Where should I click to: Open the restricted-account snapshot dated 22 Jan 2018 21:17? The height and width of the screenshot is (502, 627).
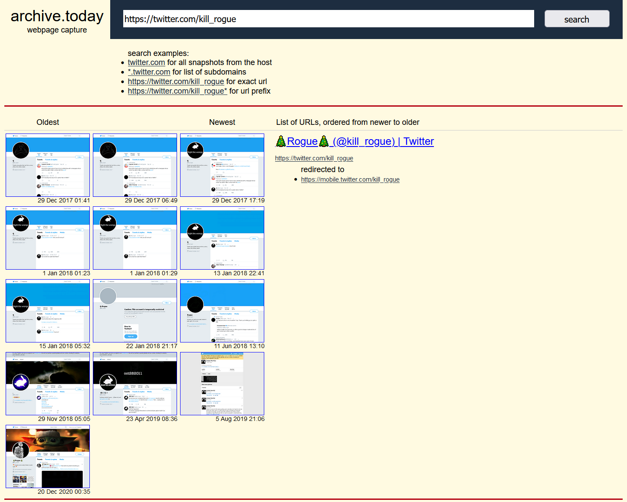pyautogui.click(x=135, y=311)
